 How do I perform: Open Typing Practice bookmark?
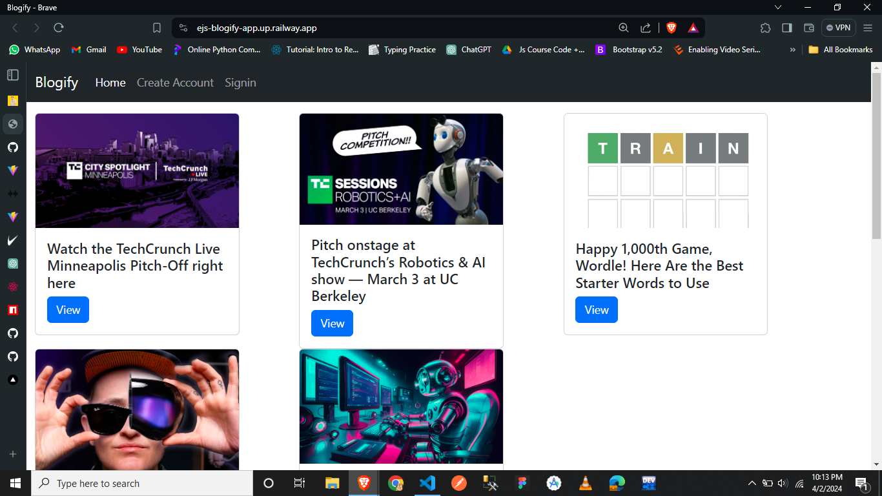tap(402, 50)
